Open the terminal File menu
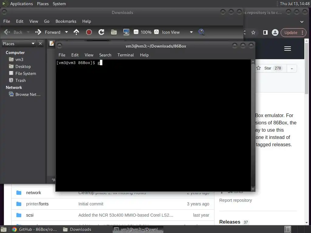This screenshot has height=233, width=311. click(62, 55)
